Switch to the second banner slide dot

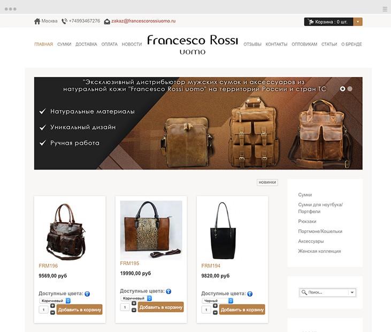pos(350,89)
